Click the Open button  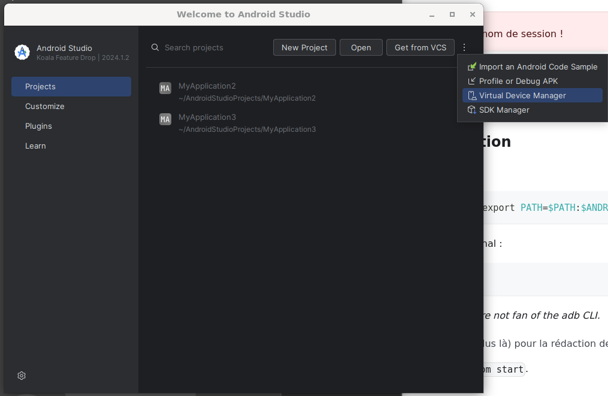[361, 47]
